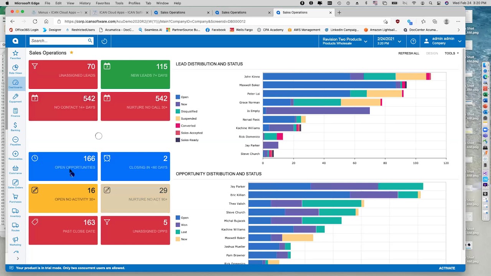
Task: Open Payables workspace in sidebar
Action: coord(15,141)
